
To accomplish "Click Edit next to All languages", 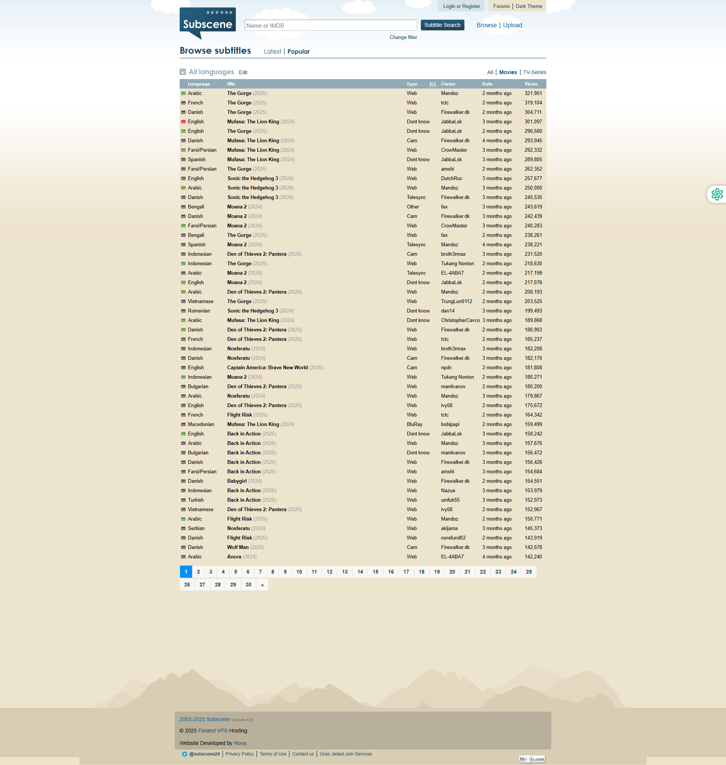I will tap(243, 72).
